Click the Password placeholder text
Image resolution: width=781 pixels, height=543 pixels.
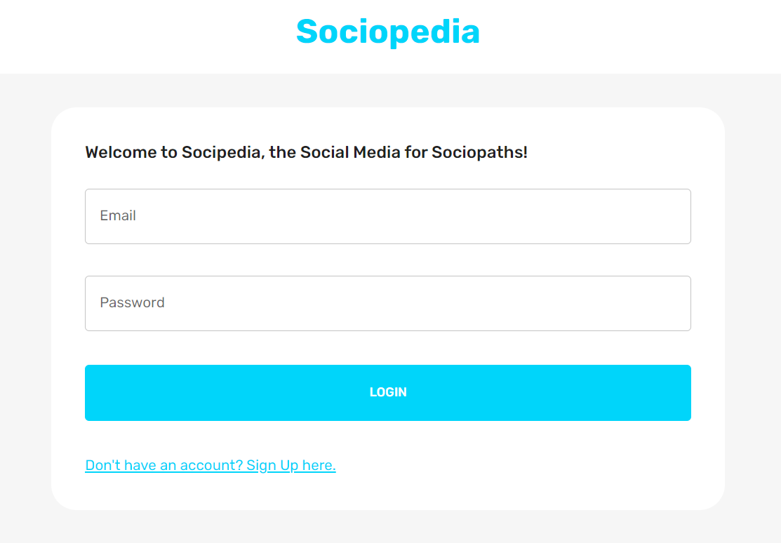pos(132,302)
